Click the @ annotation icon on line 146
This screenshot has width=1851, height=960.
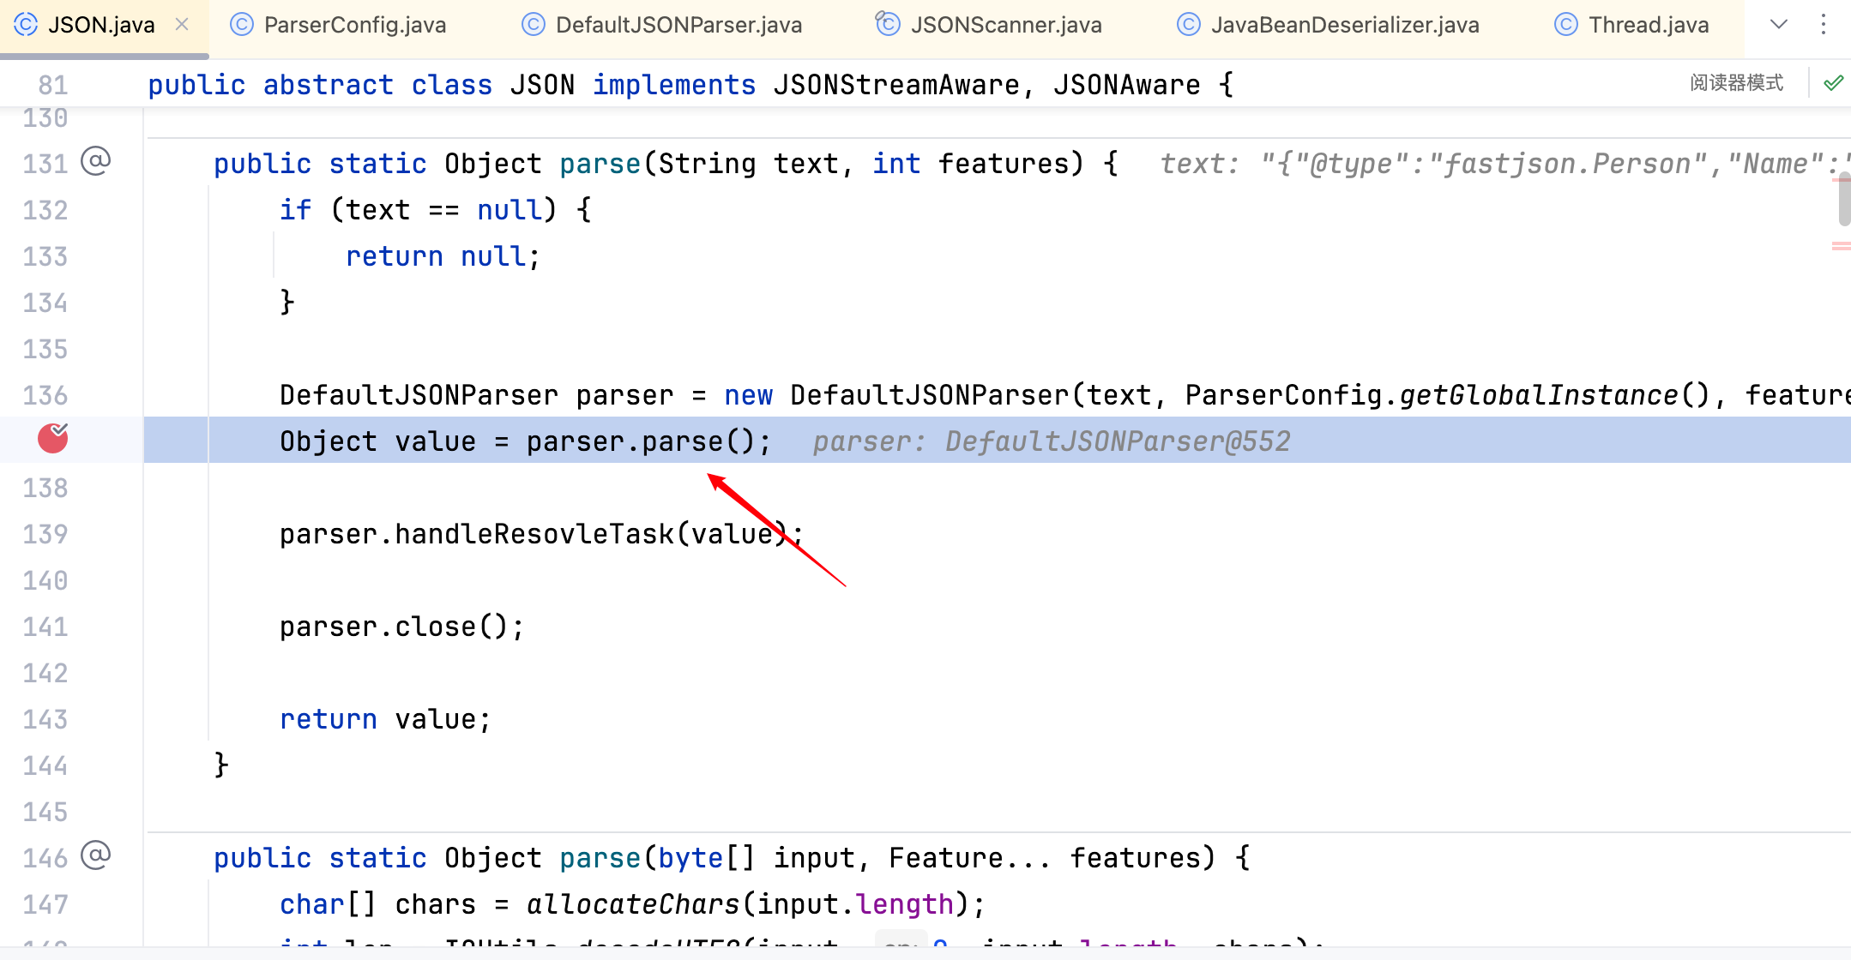(95, 855)
